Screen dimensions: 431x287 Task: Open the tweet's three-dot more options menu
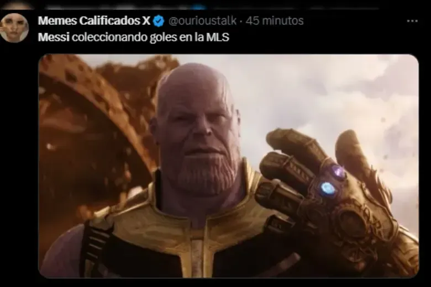412,21
